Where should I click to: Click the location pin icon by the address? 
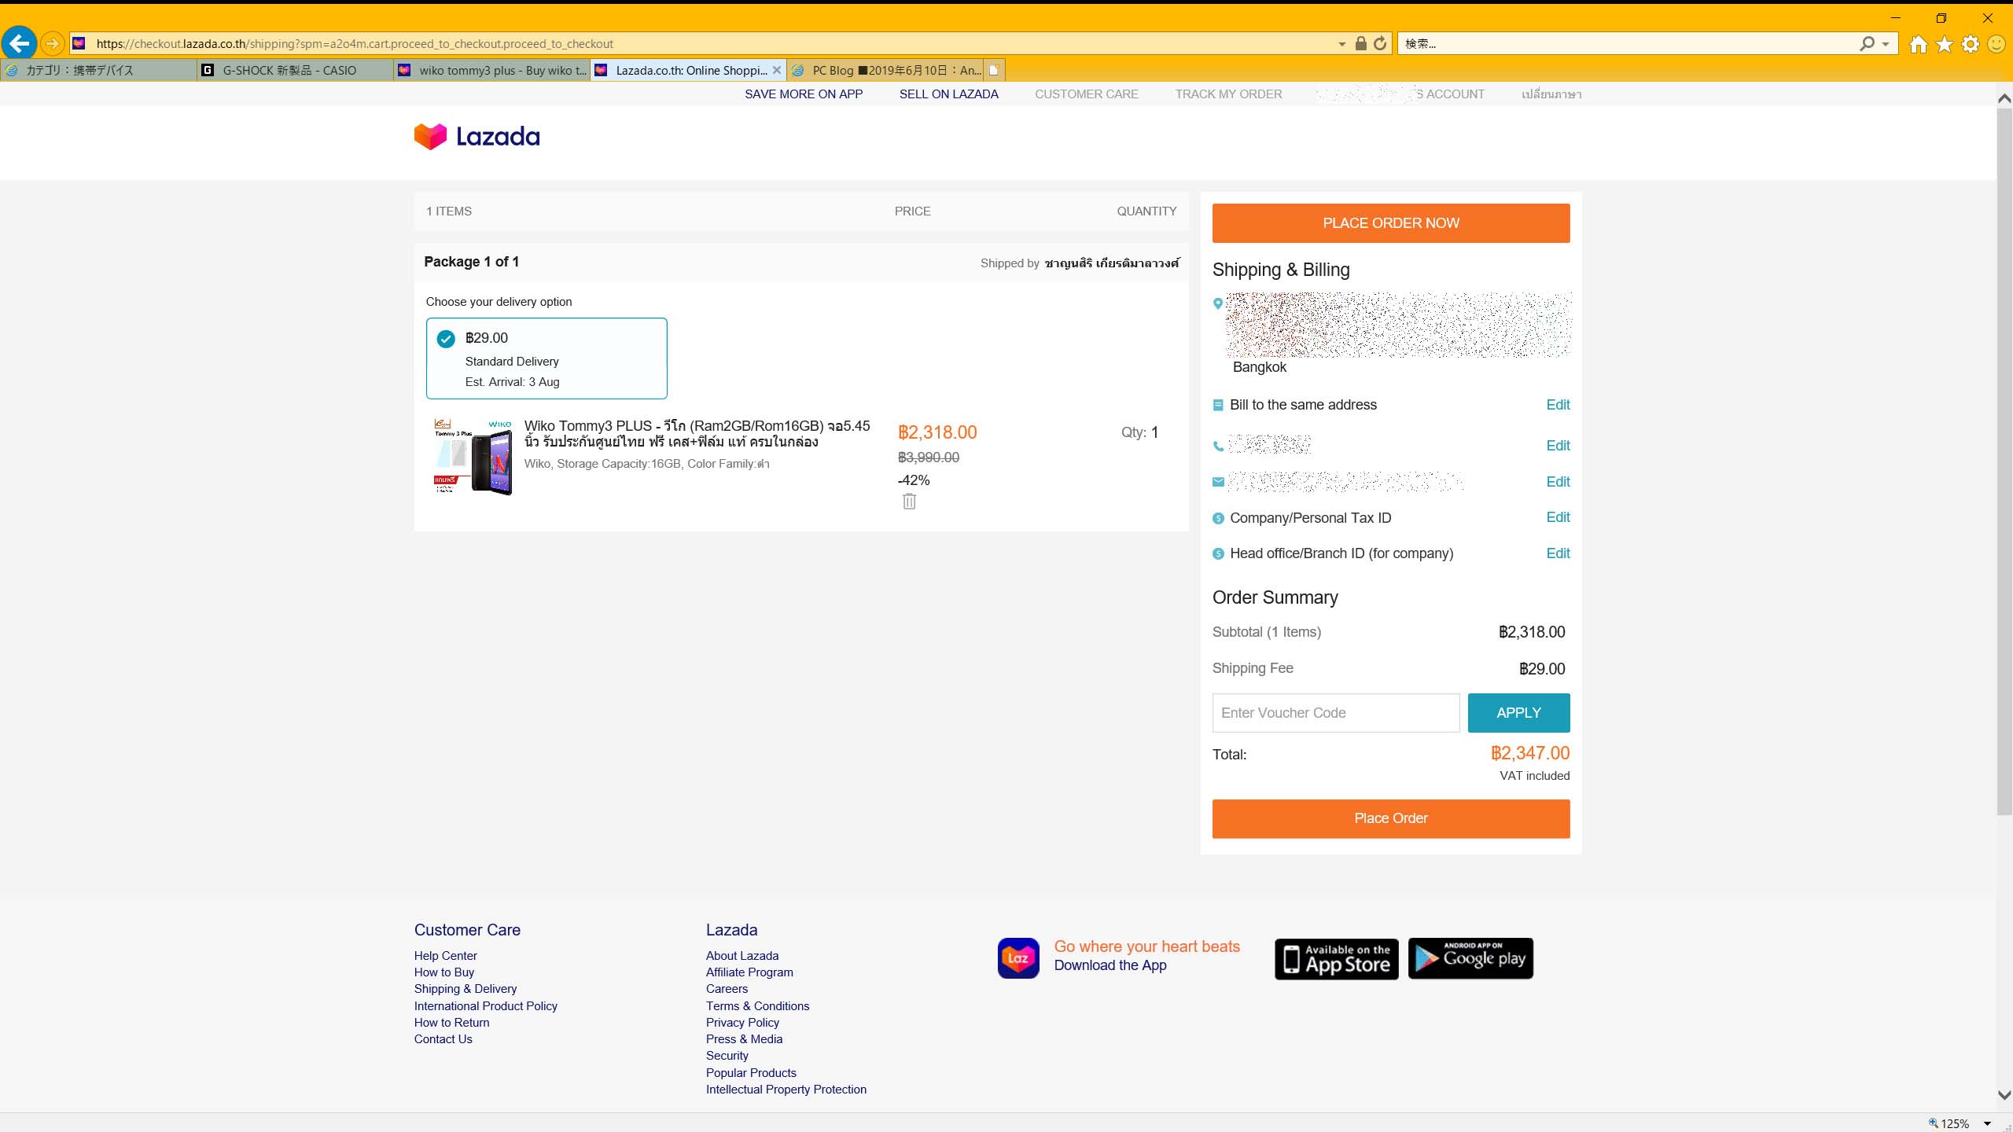pos(1218,303)
